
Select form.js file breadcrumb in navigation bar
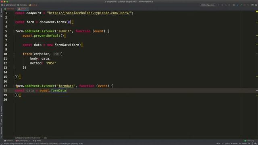[33, 5]
